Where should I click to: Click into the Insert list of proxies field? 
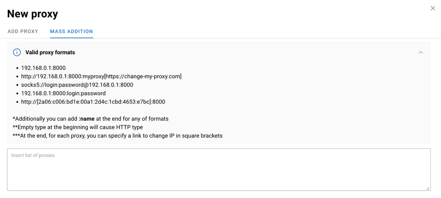pos(218,169)
